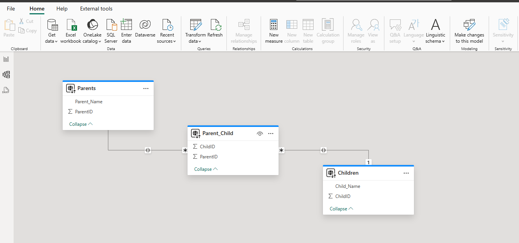Screen dimensions: 519x243
Task: Open the File menu
Action: click(x=11, y=9)
